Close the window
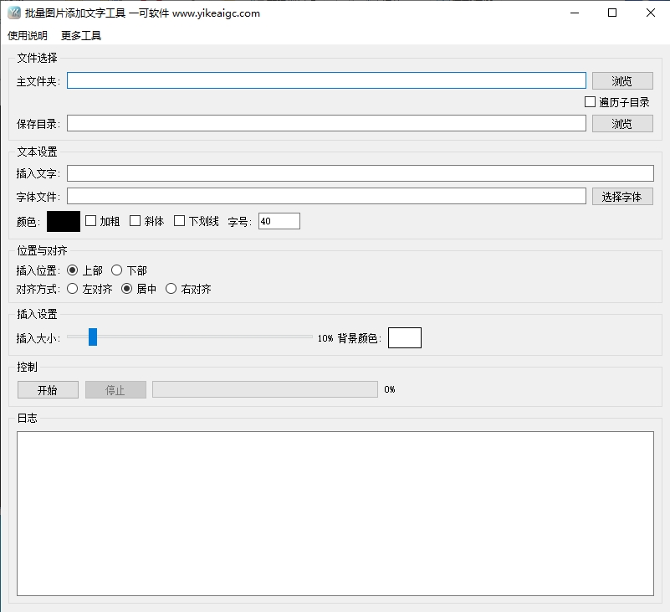 (x=651, y=13)
